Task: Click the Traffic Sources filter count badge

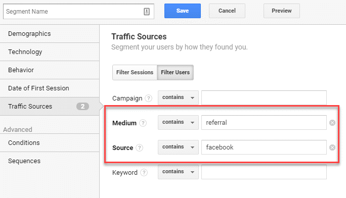Action: coord(83,107)
